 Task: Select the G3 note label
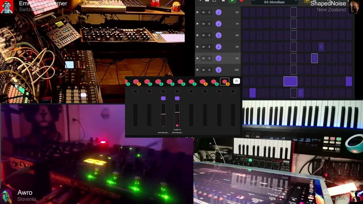tap(237, 12)
